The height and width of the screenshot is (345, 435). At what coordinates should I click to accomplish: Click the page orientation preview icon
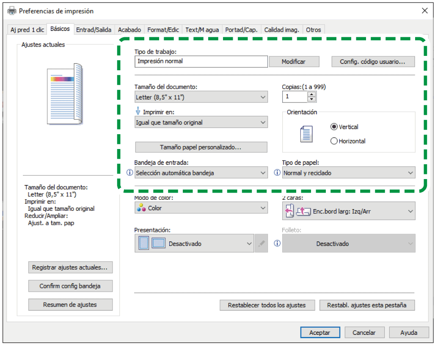pos(306,134)
